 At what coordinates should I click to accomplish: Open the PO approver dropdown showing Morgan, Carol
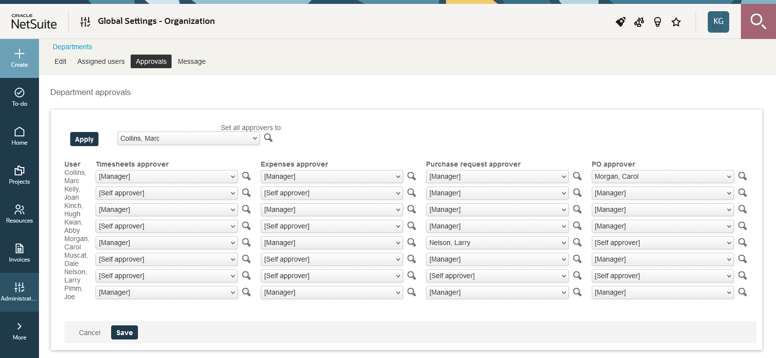click(x=662, y=176)
